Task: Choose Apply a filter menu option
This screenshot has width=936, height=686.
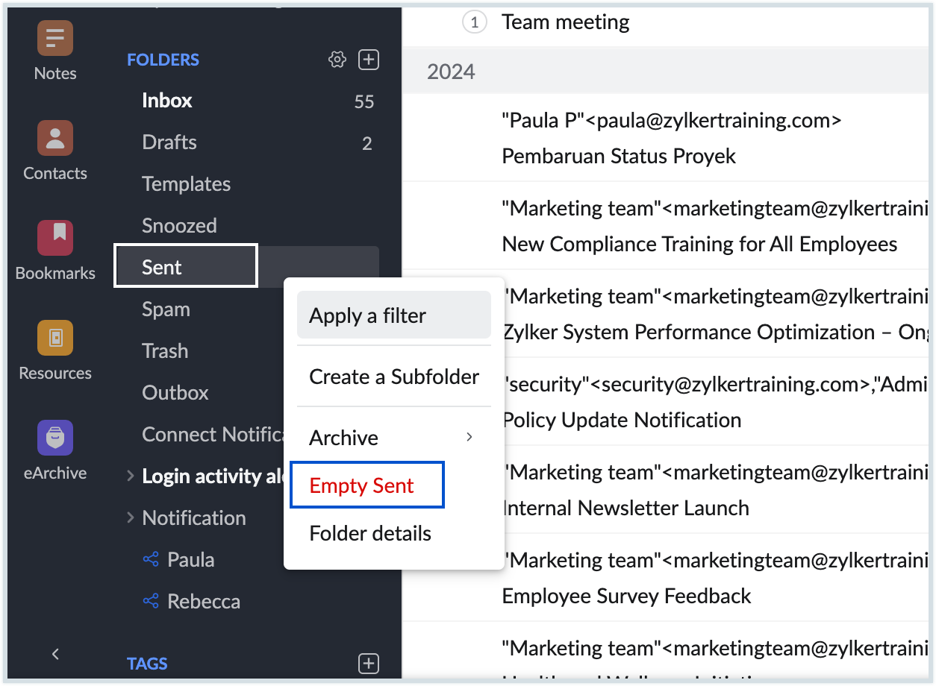Action: tap(393, 315)
